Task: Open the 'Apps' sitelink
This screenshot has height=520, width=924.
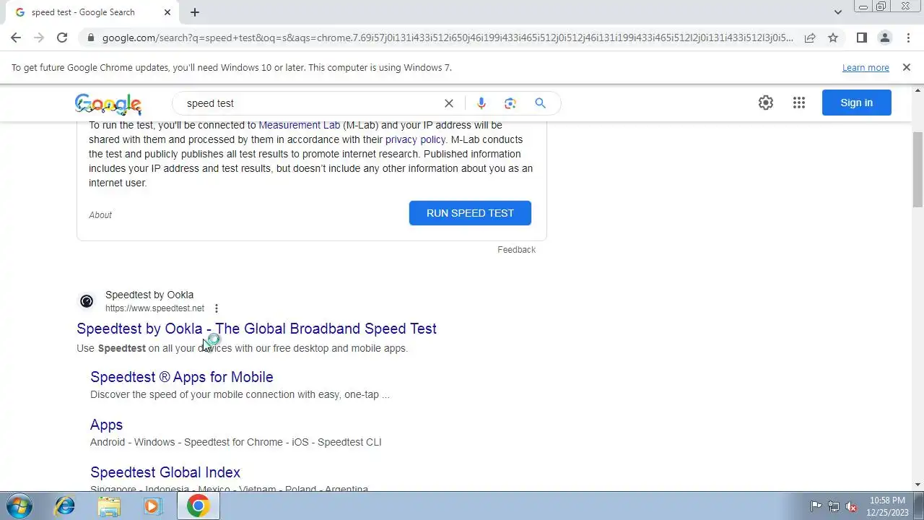Action: (x=106, y=425)
